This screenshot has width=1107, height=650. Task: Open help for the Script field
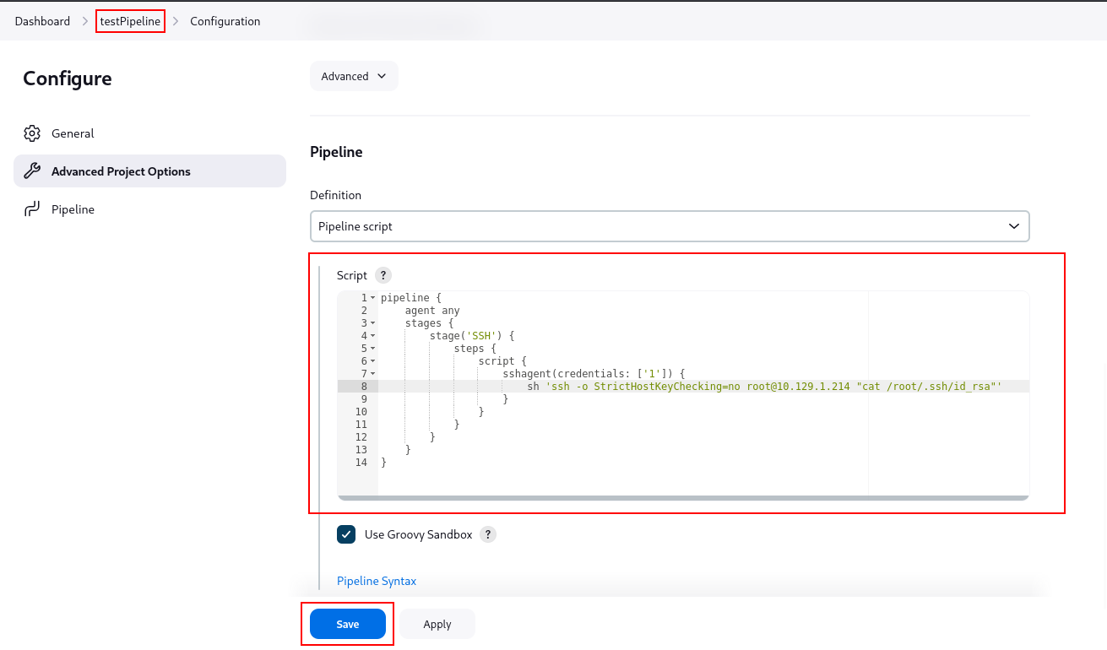pyautogui.click(x=383, y=275)
